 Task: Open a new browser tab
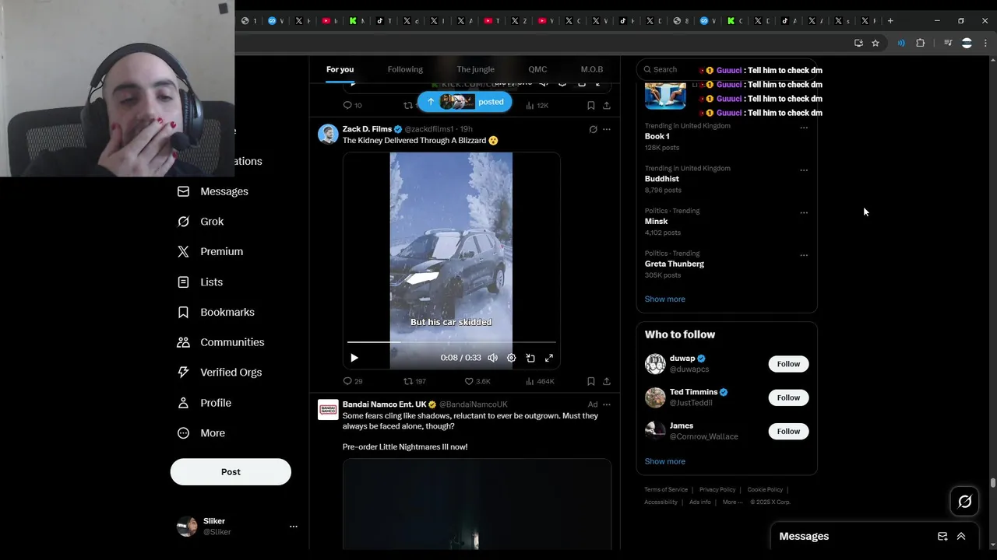pyautogui.click(x=890, y=21)
